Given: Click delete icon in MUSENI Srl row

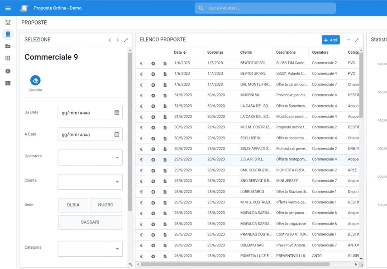Looking at the screenshot, I should point(153,95).
